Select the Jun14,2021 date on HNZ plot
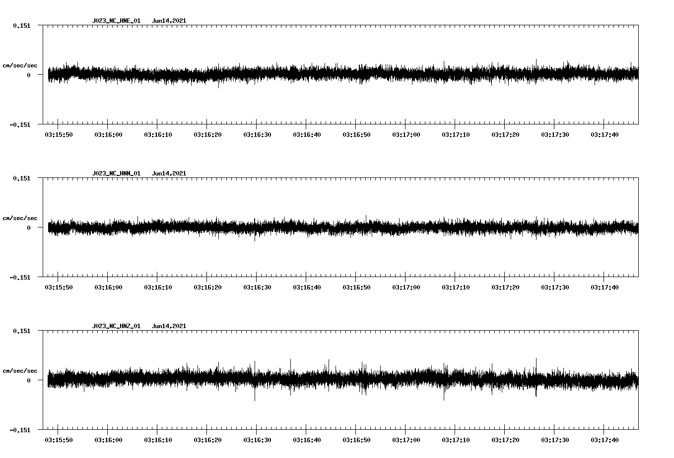The width and height of the screenshot is (674, 458). (x=169, y=326)
